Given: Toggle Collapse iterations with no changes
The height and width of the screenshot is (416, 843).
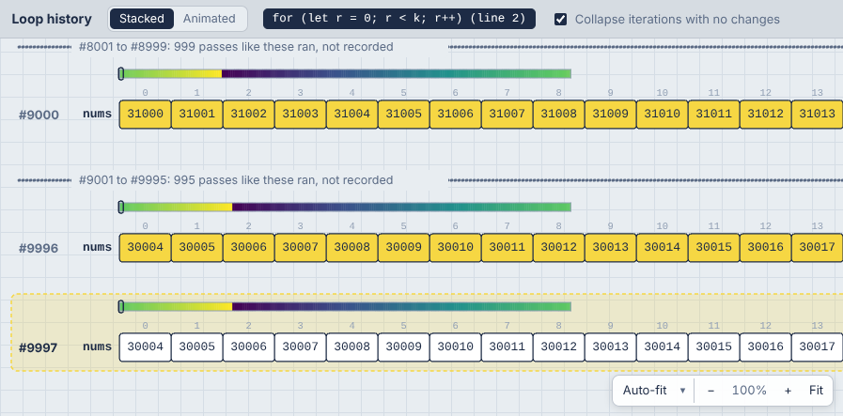Looking at the screenshot, I should pyautogui.click(x=561, y=20).
